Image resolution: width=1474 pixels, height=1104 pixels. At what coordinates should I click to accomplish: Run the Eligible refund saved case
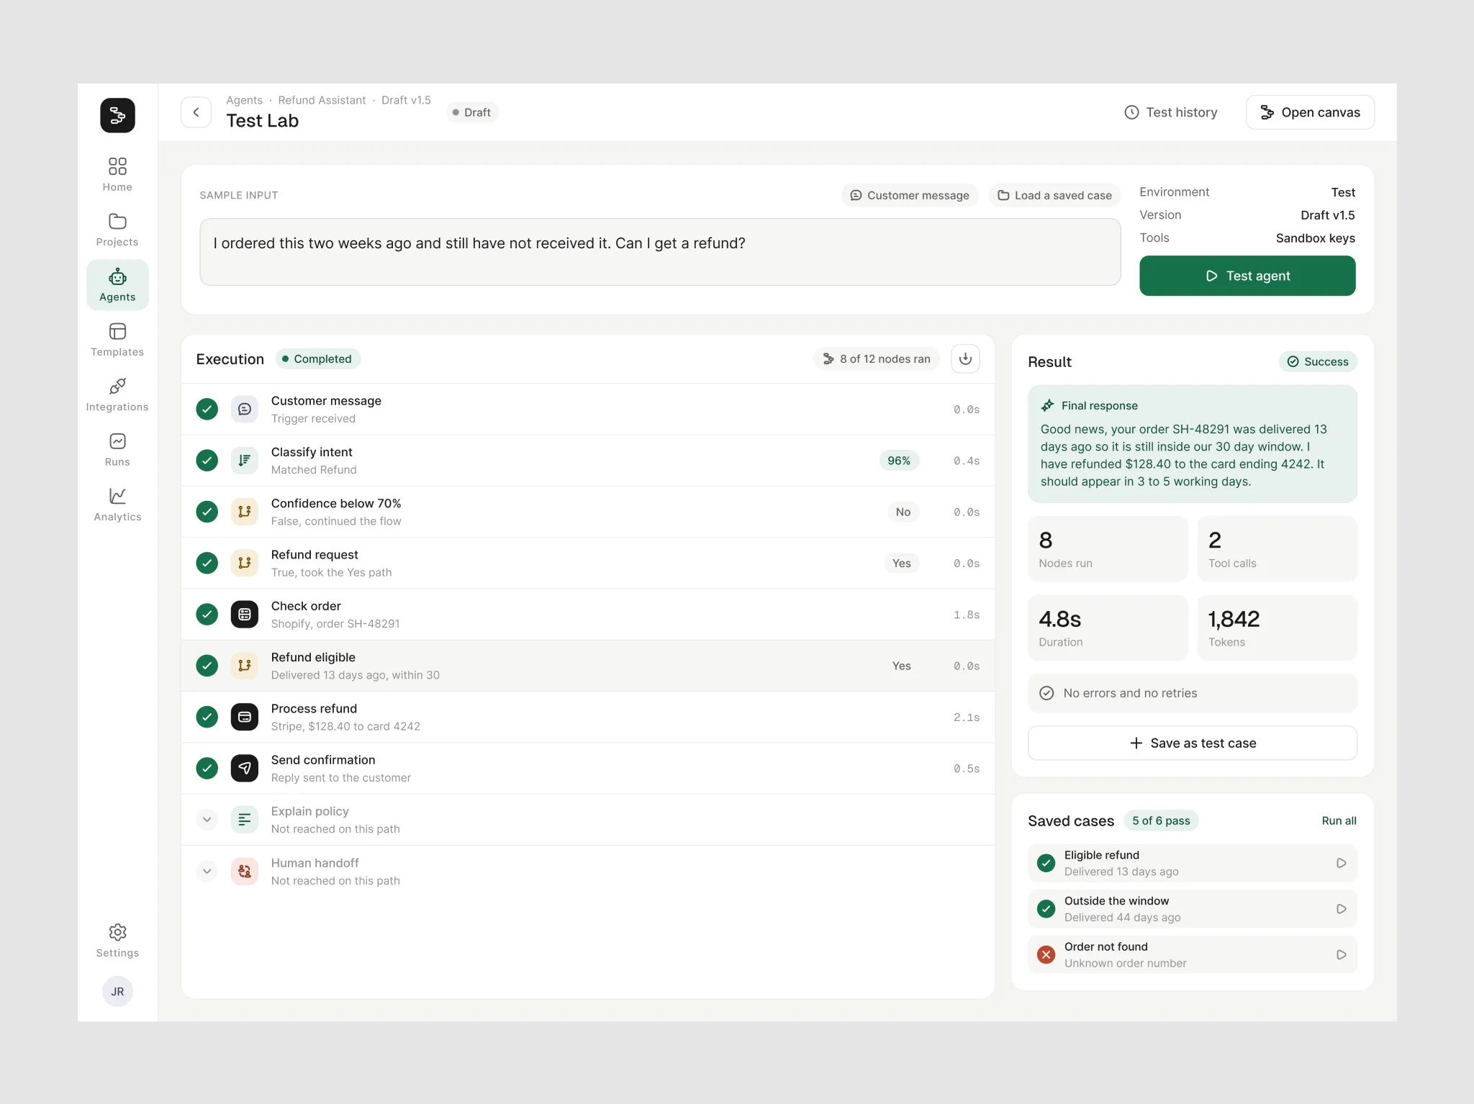(x=1341, y=863)
